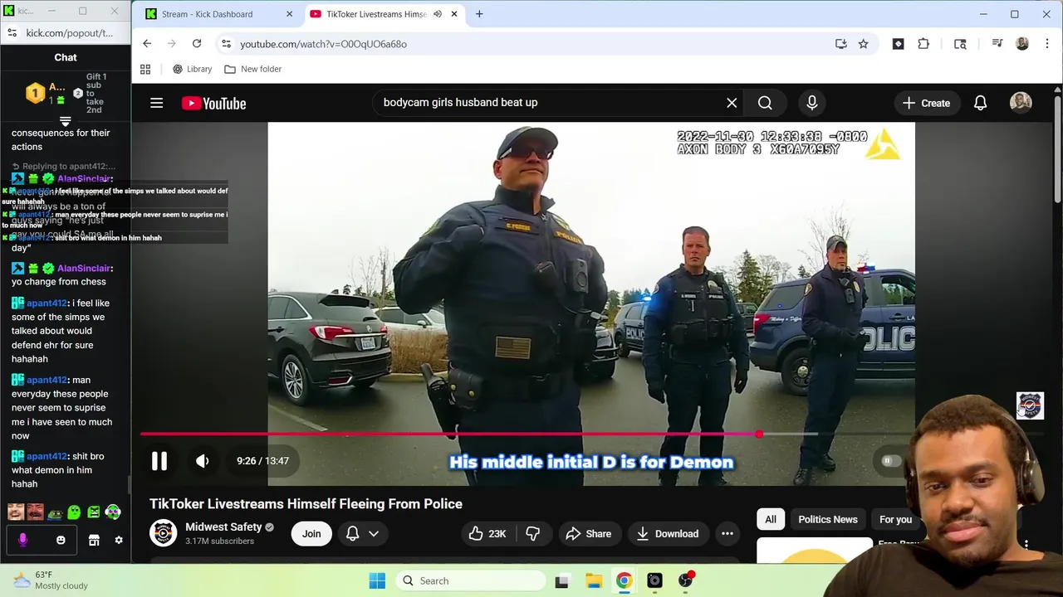View site information icon in address bar
Viewport: 1063px width, 597px height.
226,44
